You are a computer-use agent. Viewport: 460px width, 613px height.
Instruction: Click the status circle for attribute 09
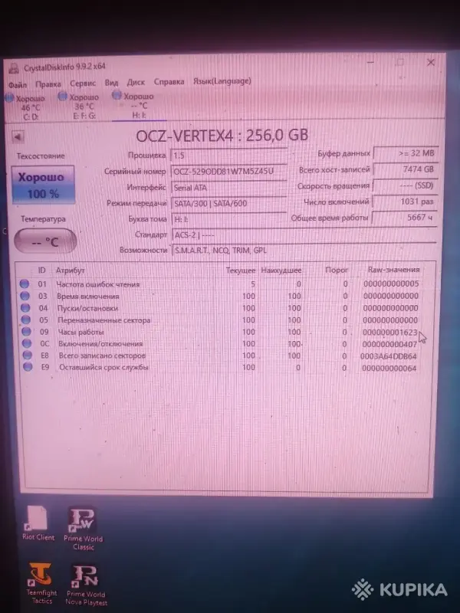pyautogui.click(x=26, y=332)
